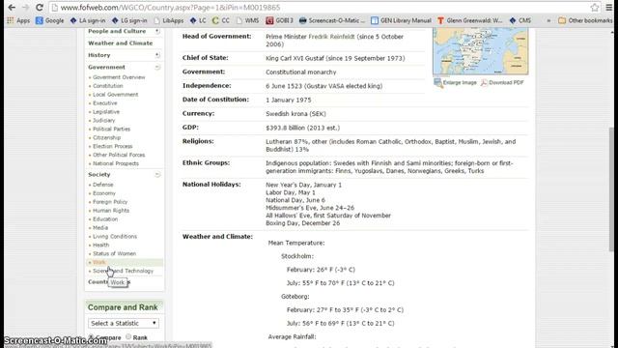Open the Legislative link

pyautogui.click(x=106, y=112)
